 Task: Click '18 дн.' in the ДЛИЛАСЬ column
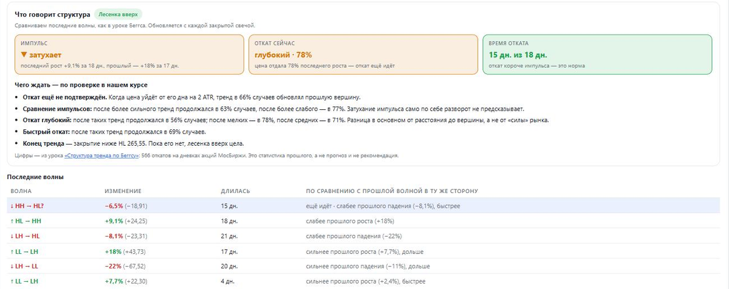[230, 221]
